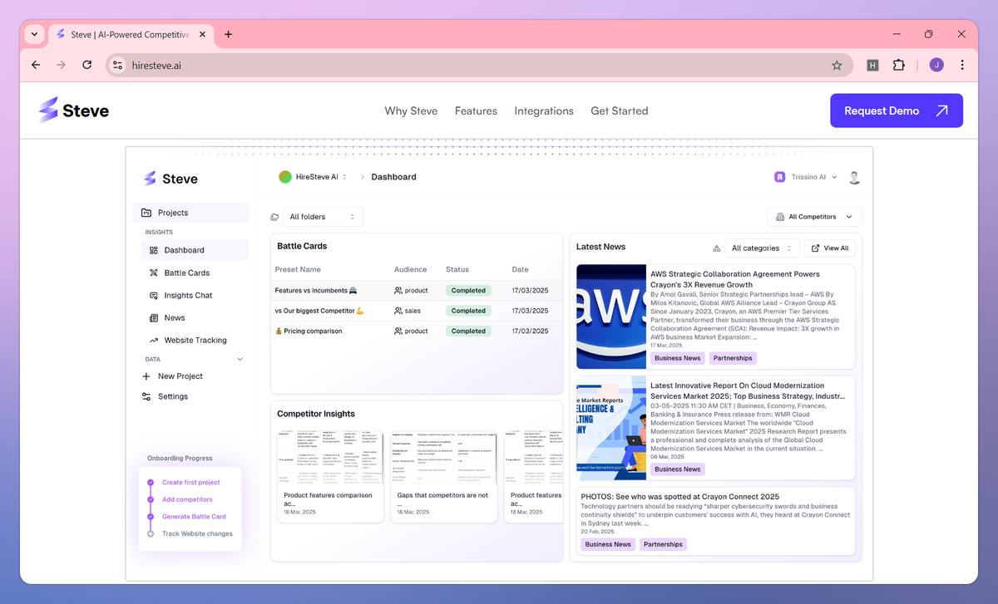The image size is (998, 604).
Task: Open the Cloud Modernization Services Market report article
Action: pos(715,428)
